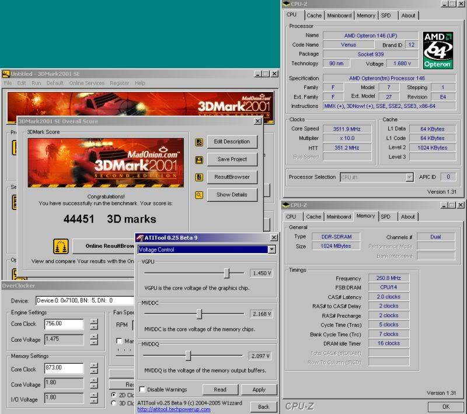467x414 pixels.
Task: Click the MVDDC voltage slider handle
Action: click(199, 314)
